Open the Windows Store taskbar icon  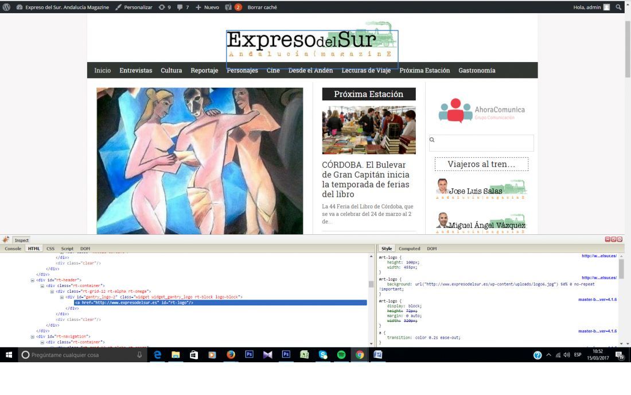[194, 355]
